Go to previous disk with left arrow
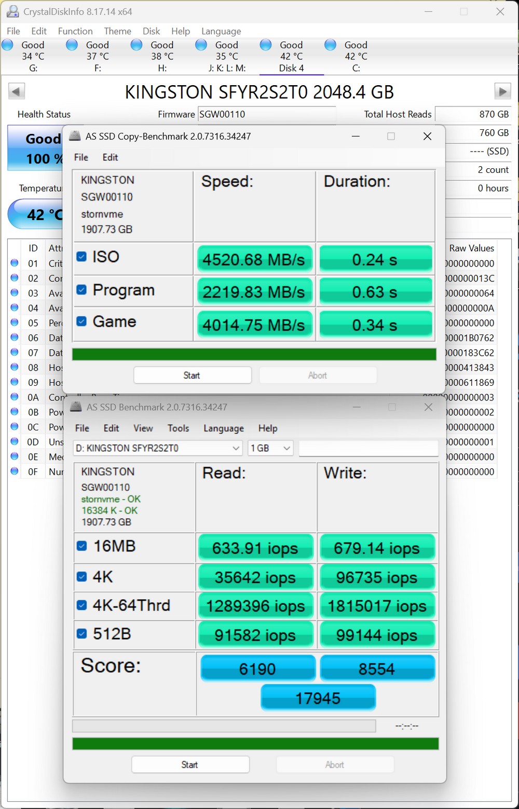519x809 pixels. coord(16,91)
